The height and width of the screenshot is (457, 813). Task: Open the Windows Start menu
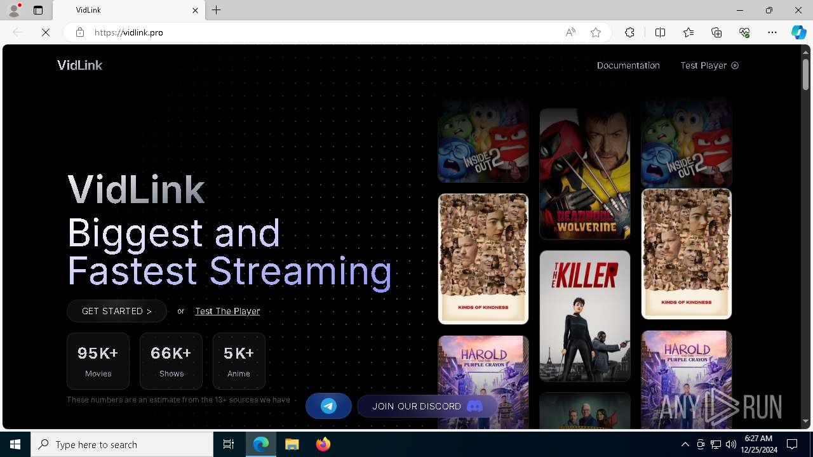pyautogui.click(x=15, y=444)
